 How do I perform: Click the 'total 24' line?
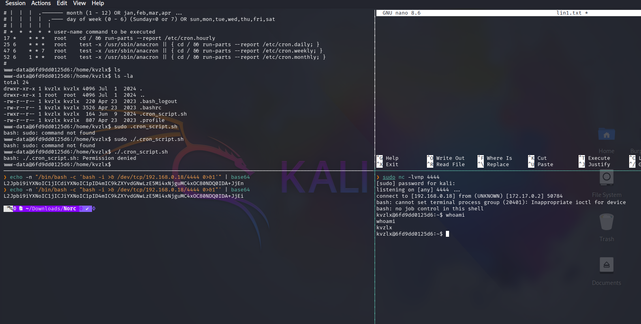pyautogui.click(x=16, y=82)
